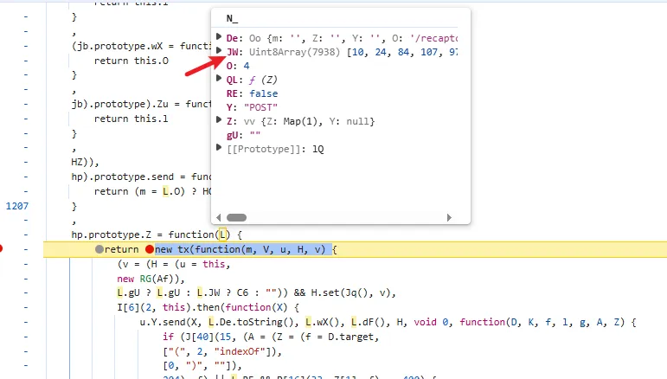Expand the De property in the tooltip
Screen dimensions: 667x379
point(220,39)
